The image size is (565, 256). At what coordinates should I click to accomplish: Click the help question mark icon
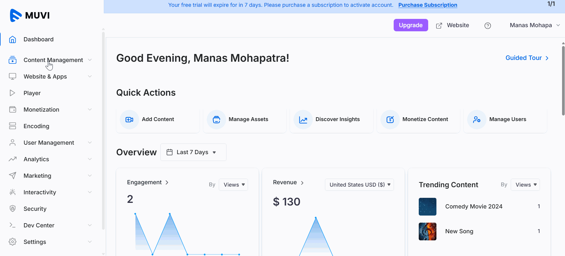tap(488, 26)
